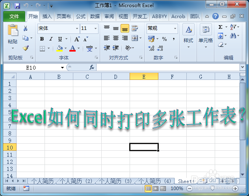249x196 pixels.
Task: Open the 文件 File tab
Action: pos(14,17)
